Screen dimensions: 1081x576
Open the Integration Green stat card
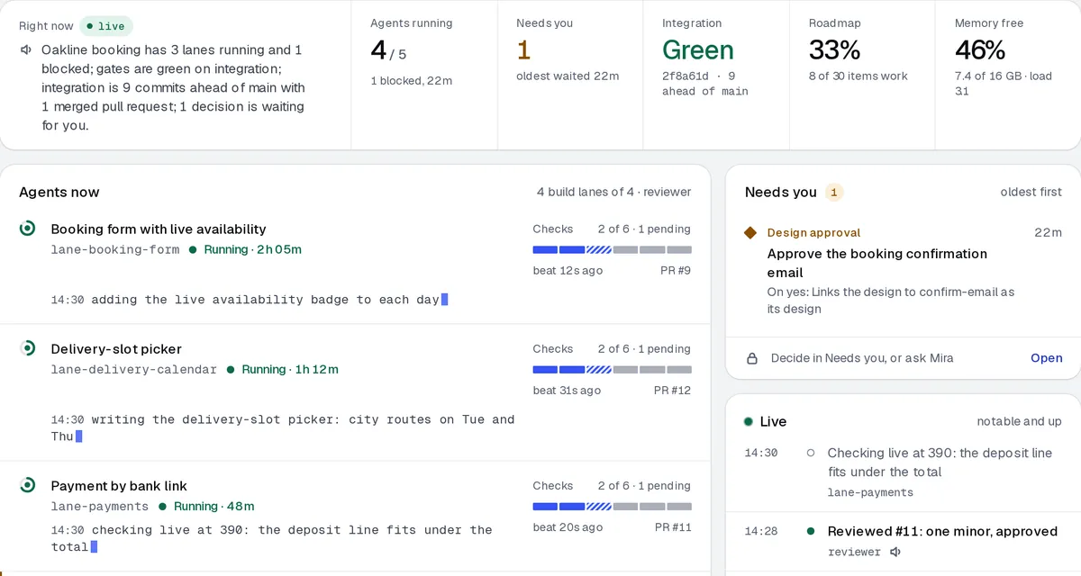[716, 75]
